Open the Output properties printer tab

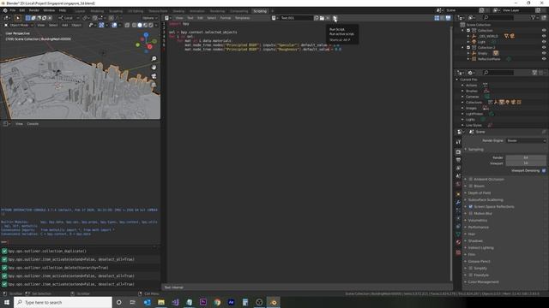click(458, 160)
